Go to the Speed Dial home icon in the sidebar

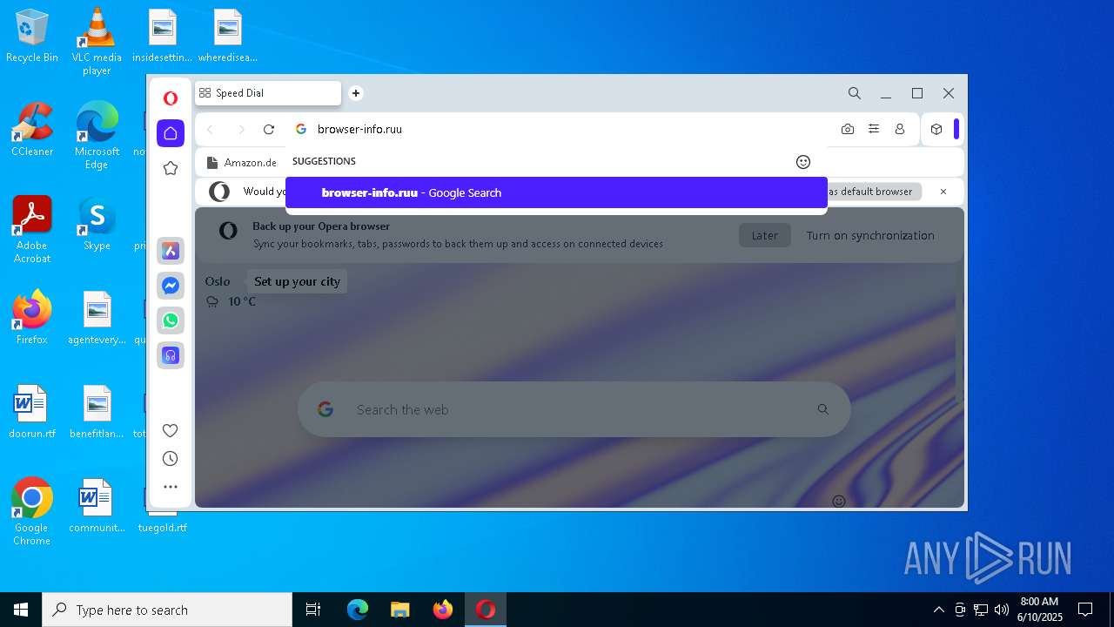tap(171, 133)
